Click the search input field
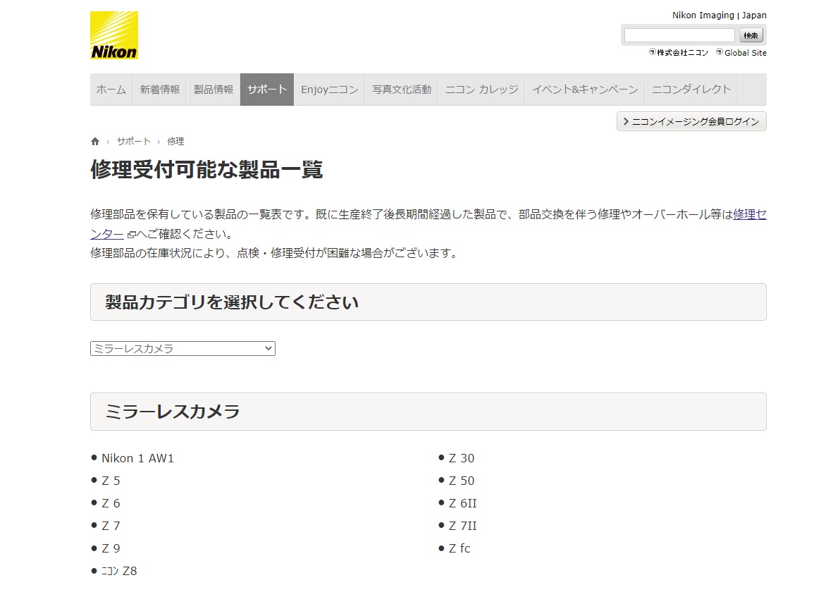The width and height of the screenshot is (833, 592). point(679,35)
